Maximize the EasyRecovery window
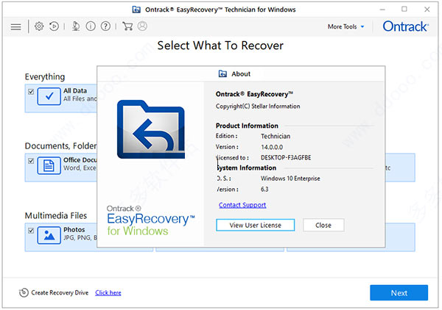The width and height of the screenshot is (442, 310). (404, 10)
